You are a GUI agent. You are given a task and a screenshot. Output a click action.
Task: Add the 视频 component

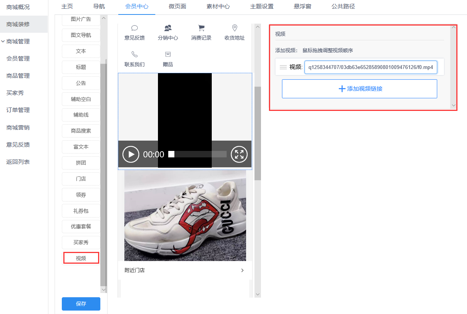pos(81,258)
